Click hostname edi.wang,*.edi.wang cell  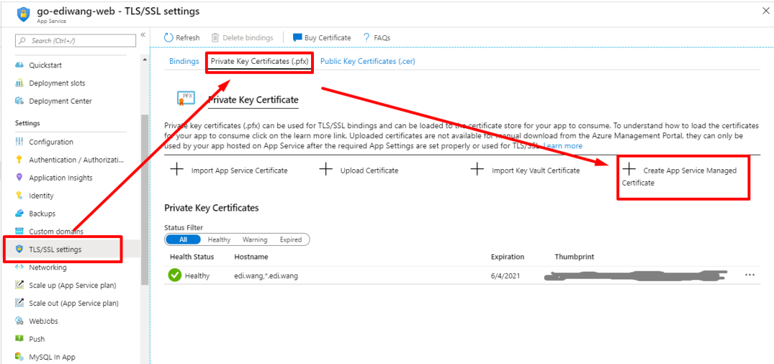click(x=266, y=276)
